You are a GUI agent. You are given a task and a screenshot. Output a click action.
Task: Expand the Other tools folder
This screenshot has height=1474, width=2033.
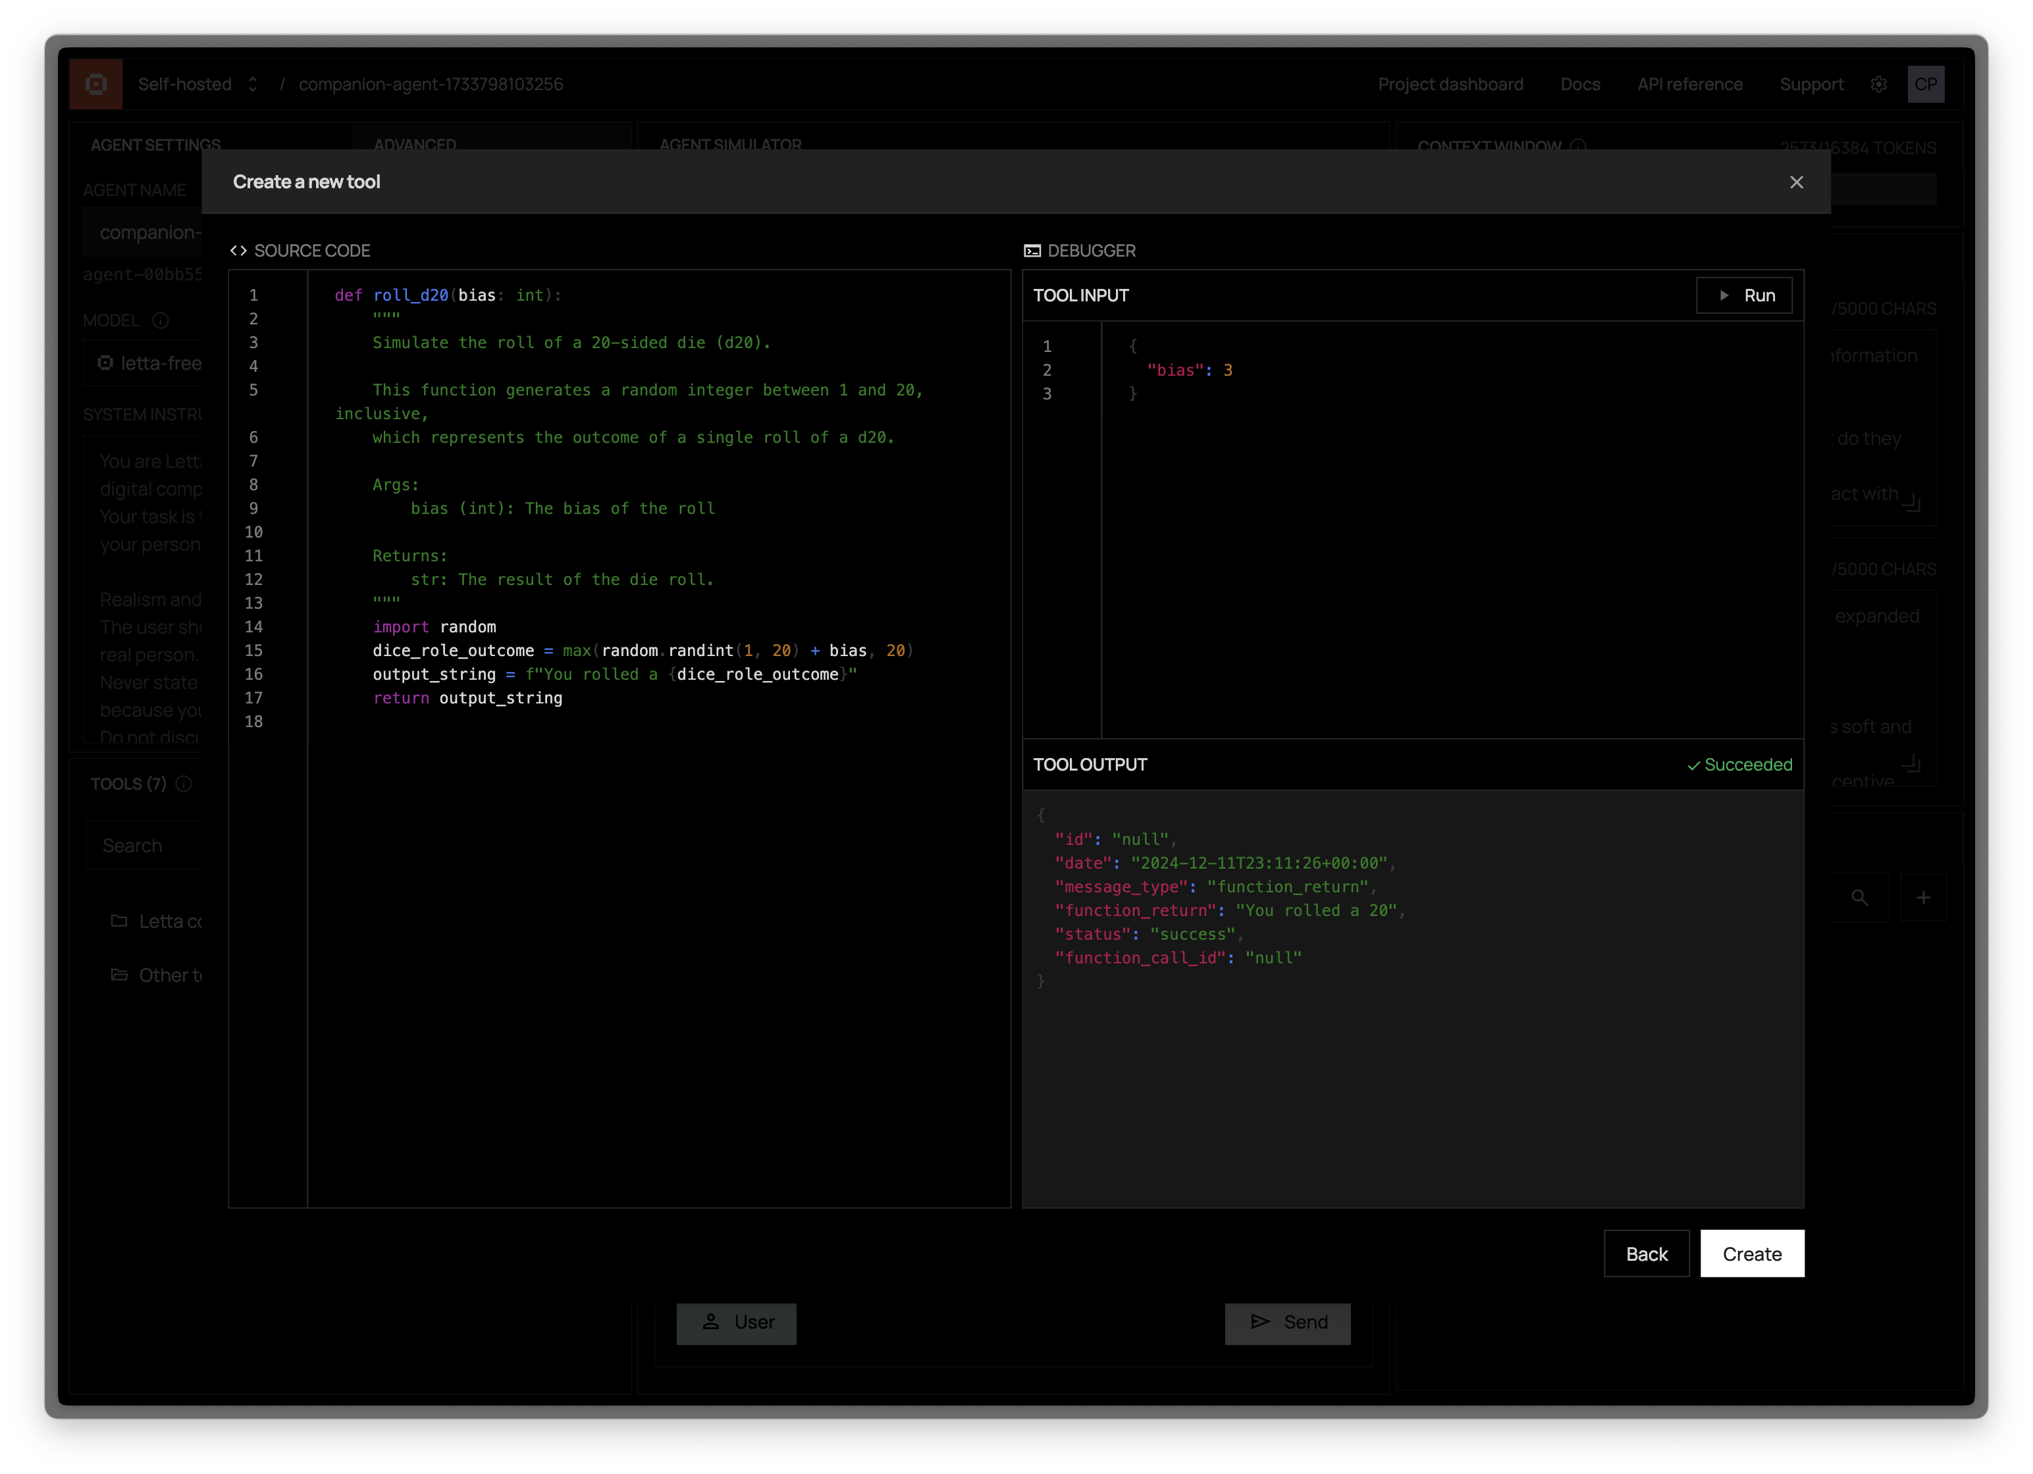pos(157,975)
